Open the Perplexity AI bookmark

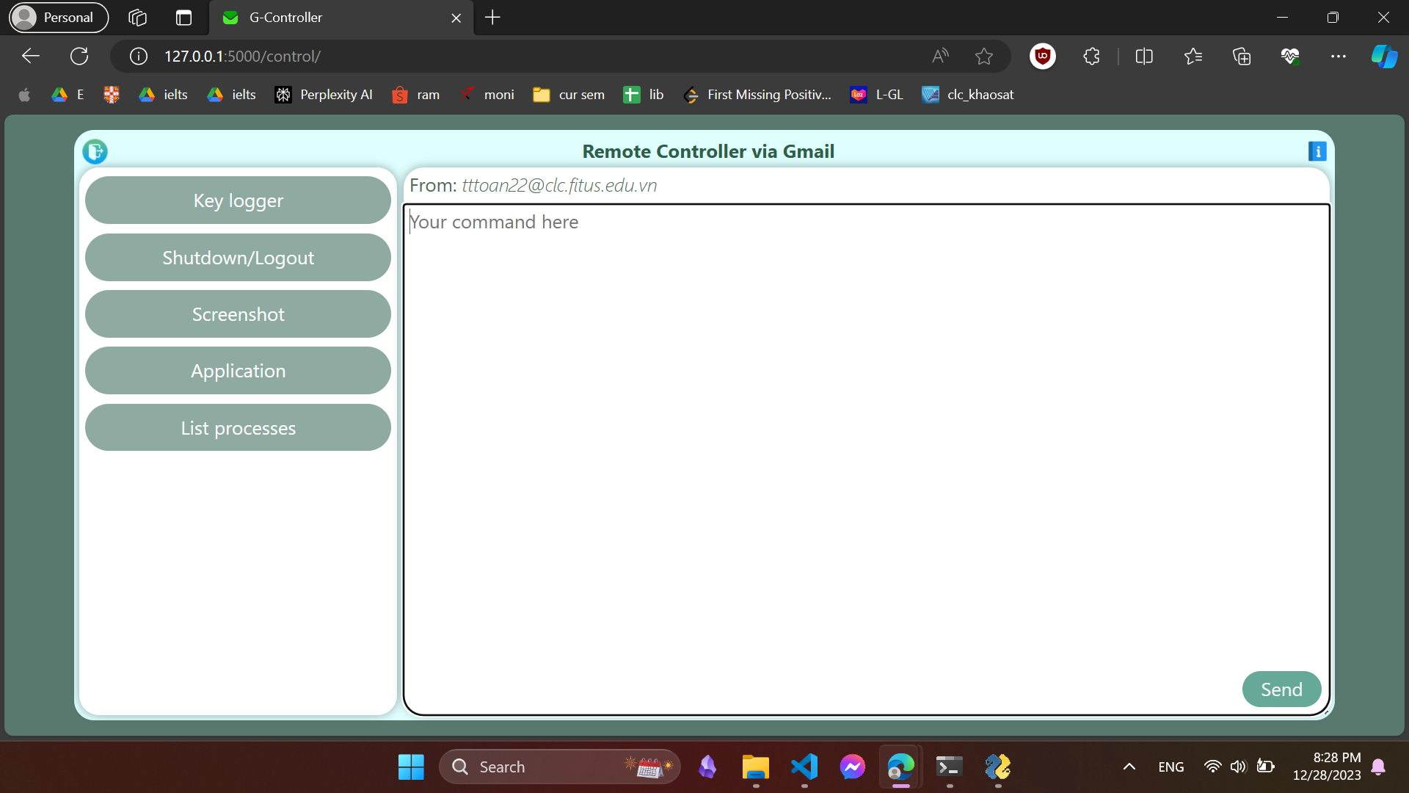point(324,95)
